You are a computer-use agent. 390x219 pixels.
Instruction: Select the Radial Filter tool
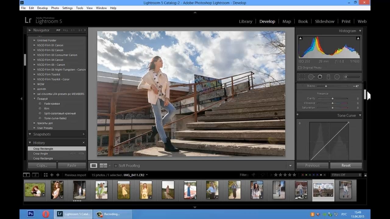337,77
